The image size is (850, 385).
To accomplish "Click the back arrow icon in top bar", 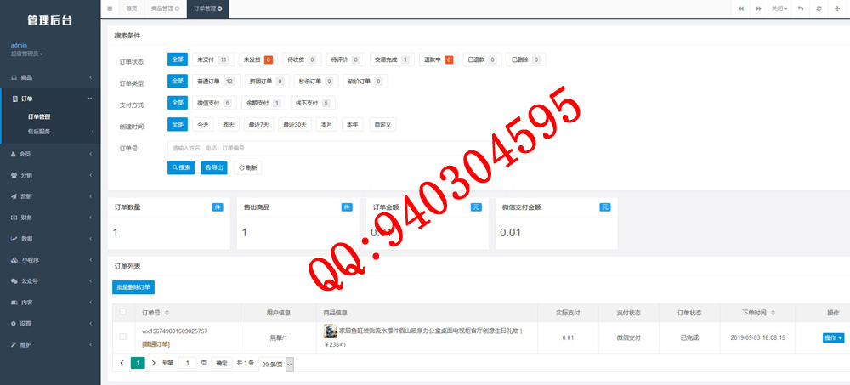I will 800,8.
